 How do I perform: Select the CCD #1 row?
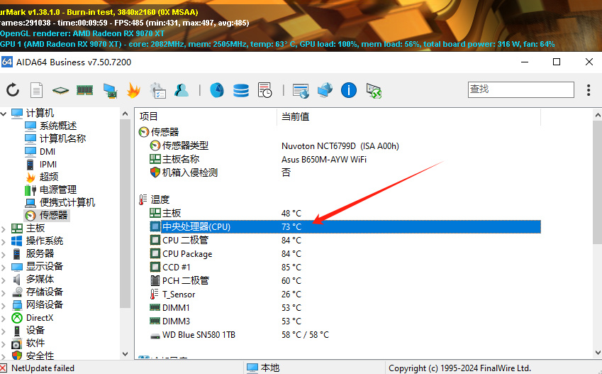[x=339, y=267]
